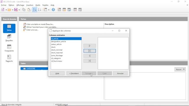Screen dimensions: 189x106
Task: Open the Fichier menu
Action: click(x=4, y=5)
